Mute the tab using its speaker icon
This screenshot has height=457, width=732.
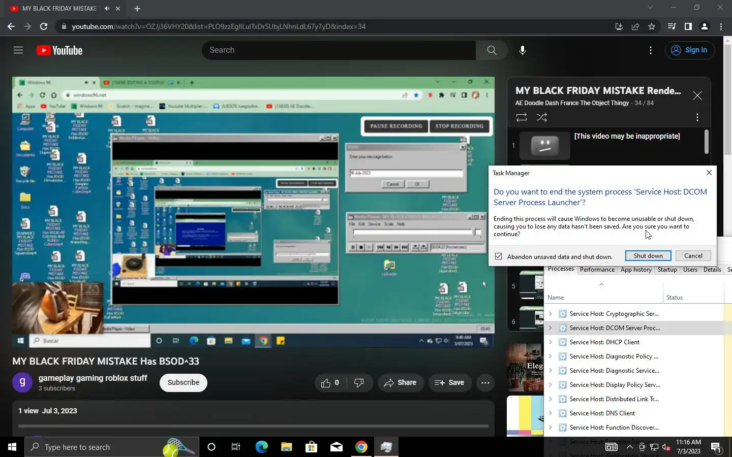(107, 9)
